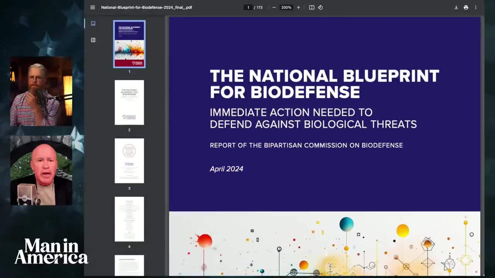Click the rotate counterclockwise icon

click(320, 7)
